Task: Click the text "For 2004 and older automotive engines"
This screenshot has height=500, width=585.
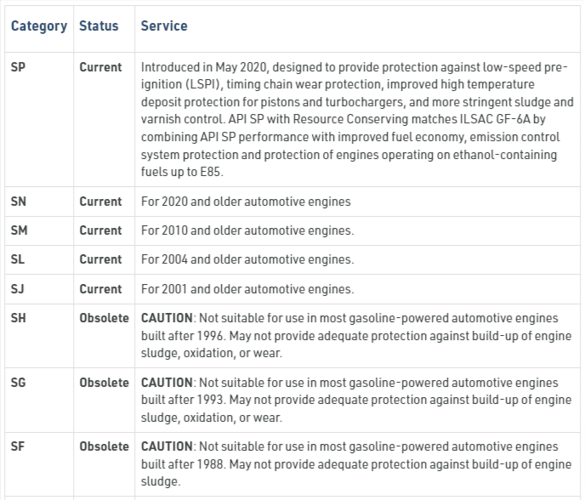Action: [247, 259]
